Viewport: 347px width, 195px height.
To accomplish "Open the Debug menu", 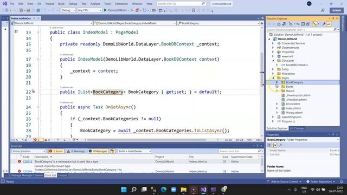I will (73, 4).
